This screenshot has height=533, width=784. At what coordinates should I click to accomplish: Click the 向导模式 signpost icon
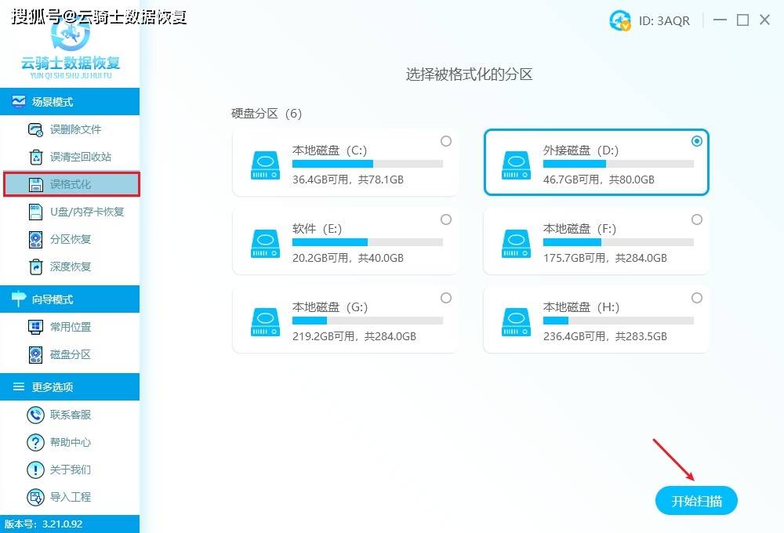[19, 299]
